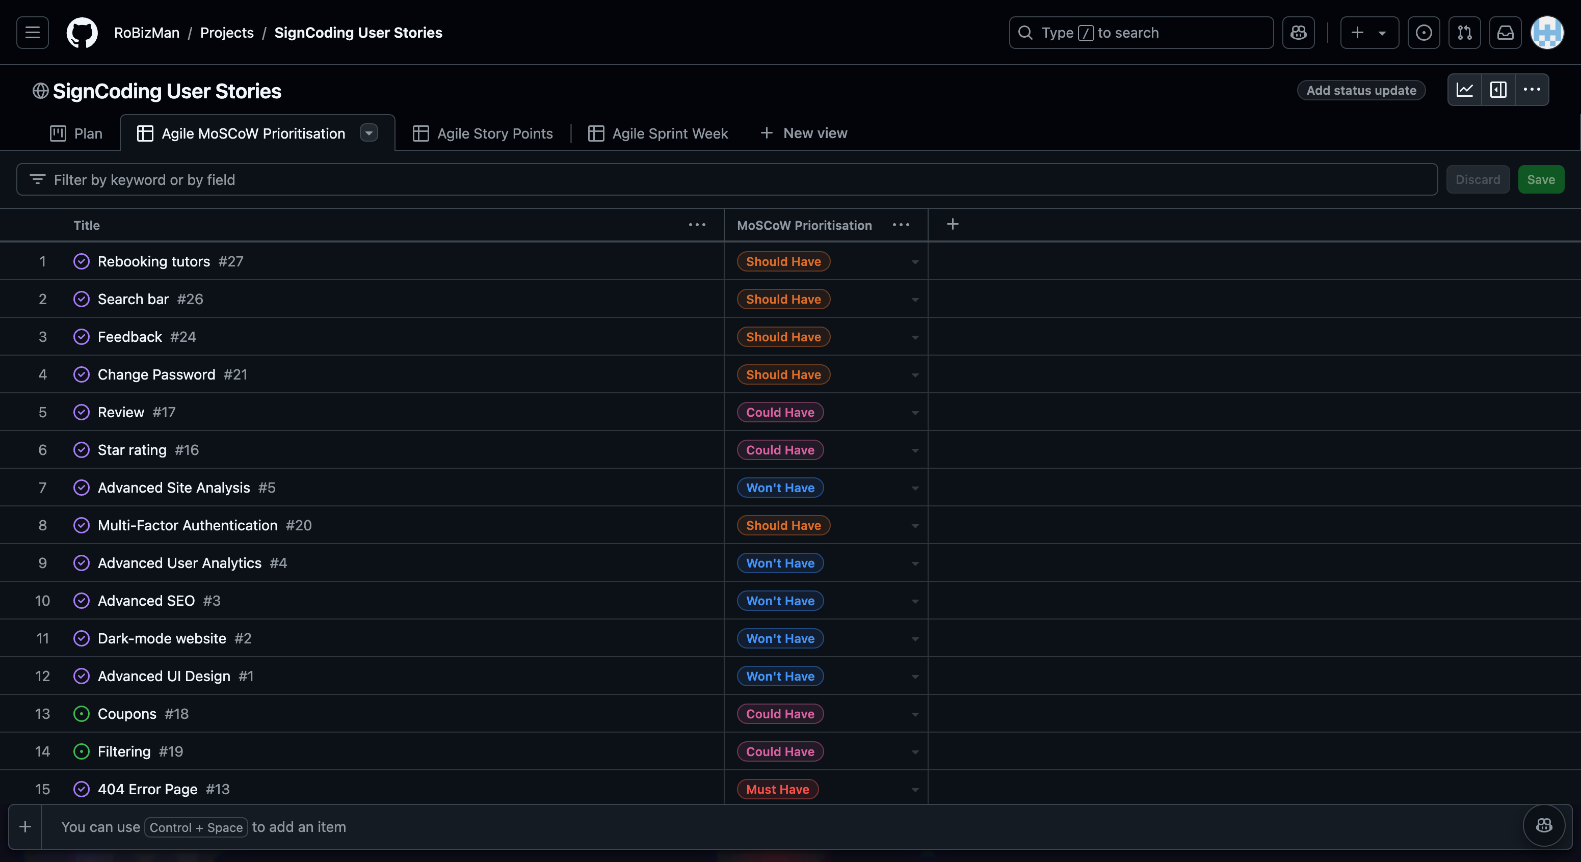Open pull requests icon in header
The height and width of the screenshot is (862, 1581).
[1464, 33]
